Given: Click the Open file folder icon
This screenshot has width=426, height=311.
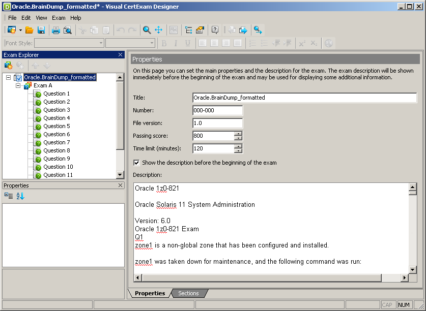Looking at the screenshot, I should click(x=30, y=30).
